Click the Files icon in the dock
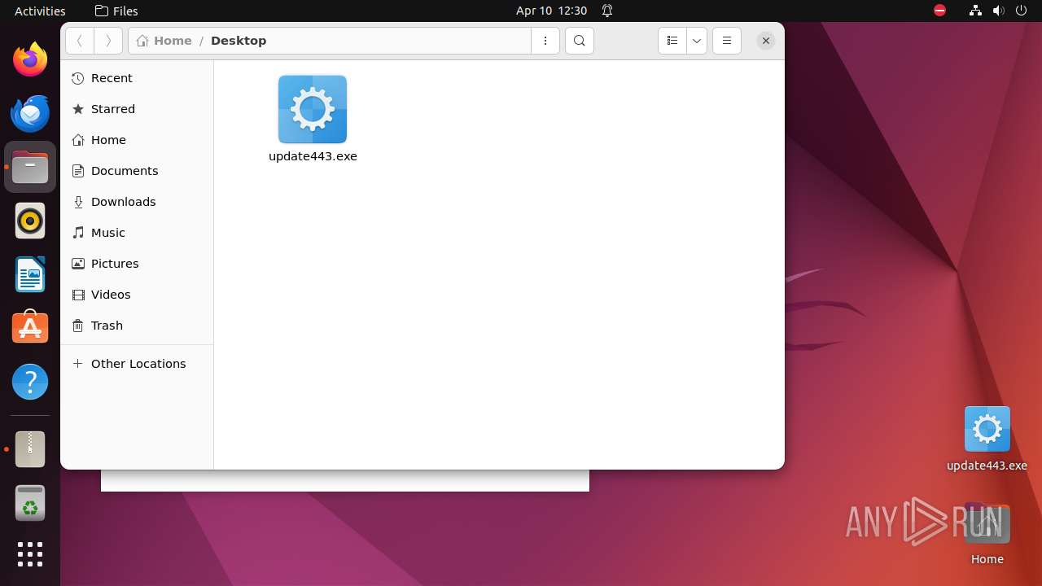Screen dimensions: 1042x586 (x=30, y=167)
